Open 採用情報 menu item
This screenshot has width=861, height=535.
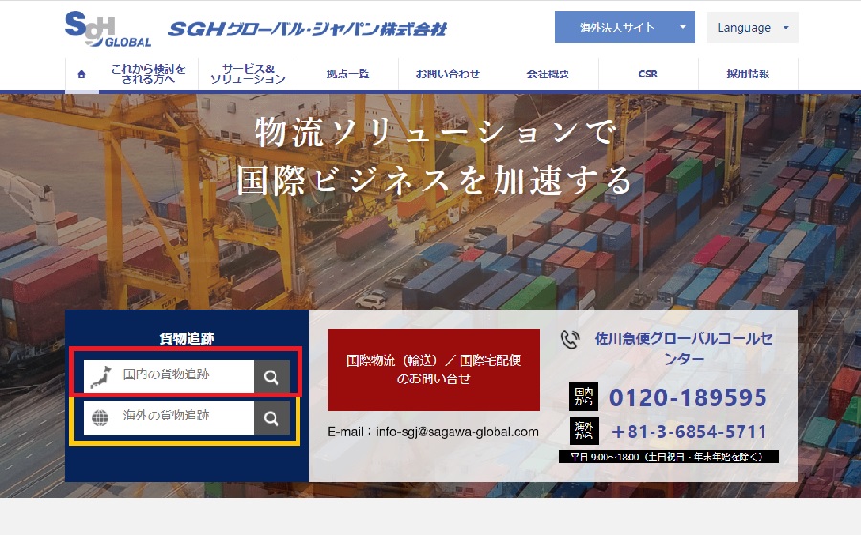click(748, 74)
